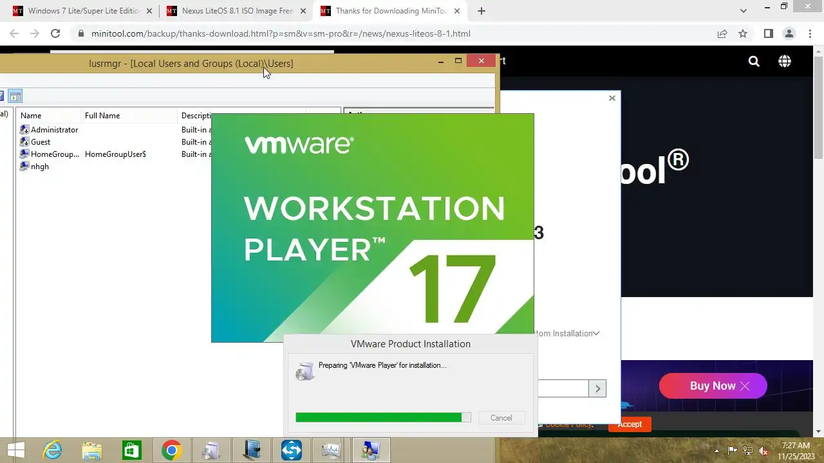Click the arrow button beside the path field
824x463 pixels.
coord(597,388)
